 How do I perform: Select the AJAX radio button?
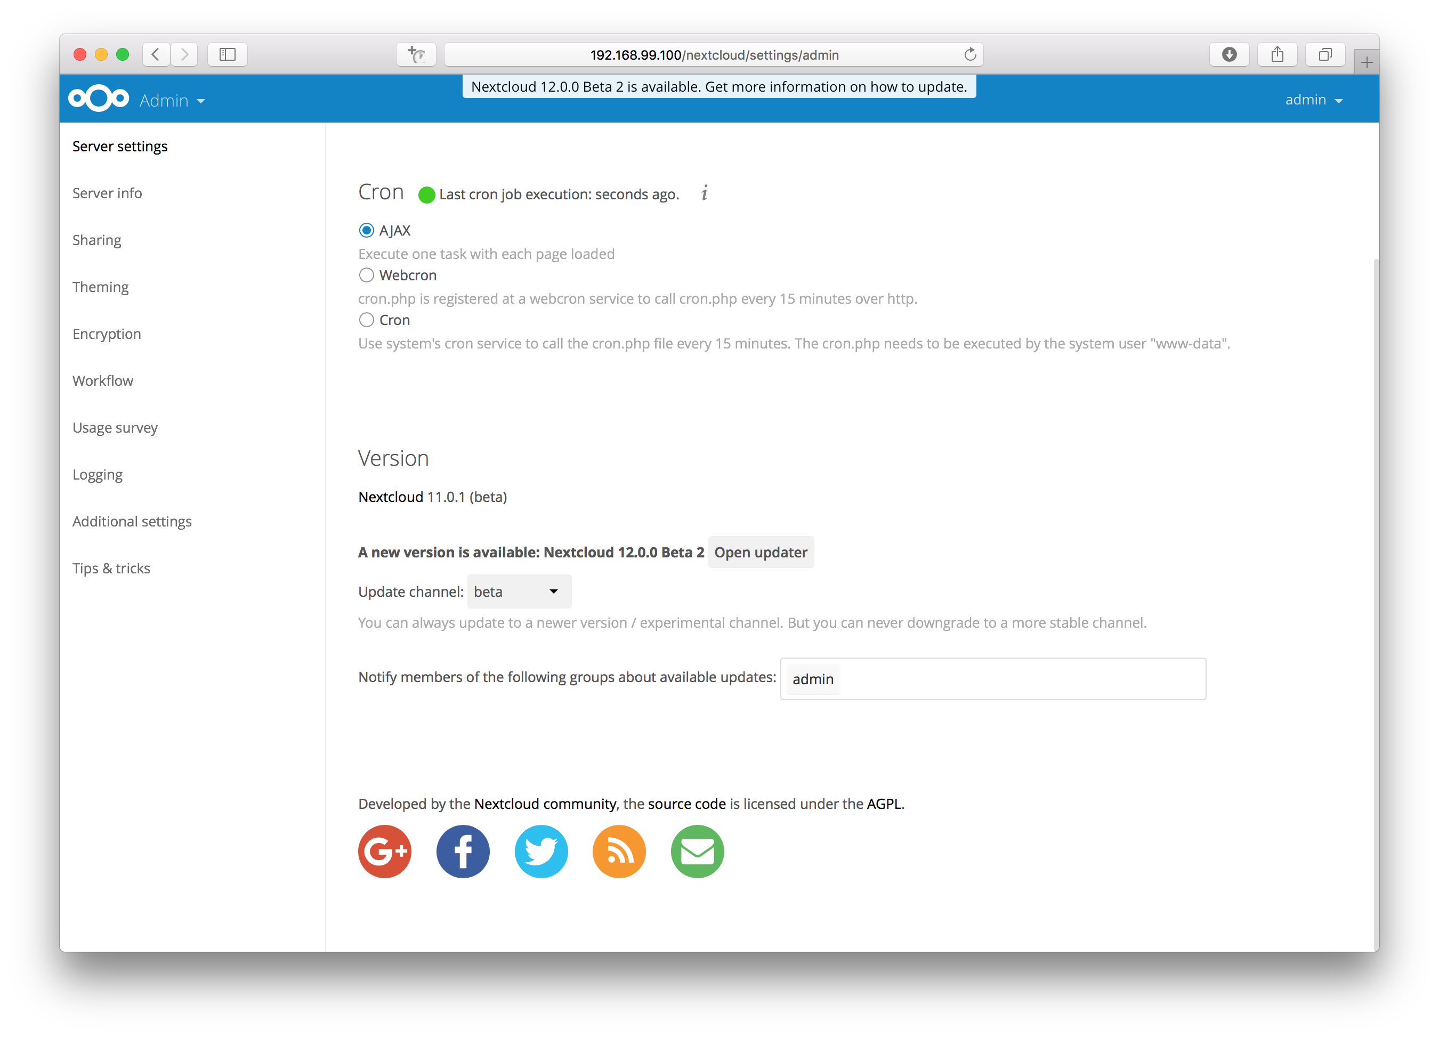(365, 230)
